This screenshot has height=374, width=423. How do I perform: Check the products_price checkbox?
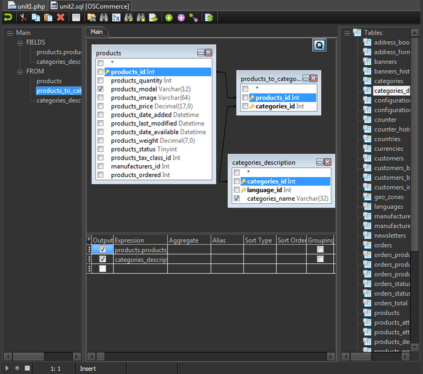[100, 106]
